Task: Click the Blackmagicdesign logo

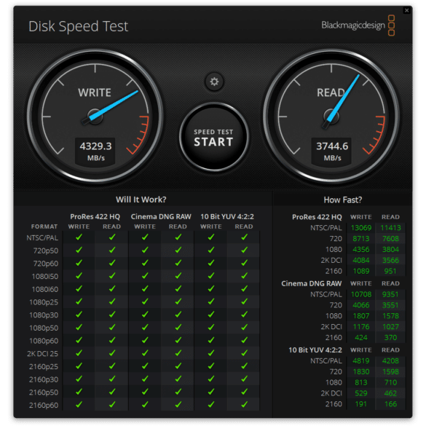Action: coord(358,25)
